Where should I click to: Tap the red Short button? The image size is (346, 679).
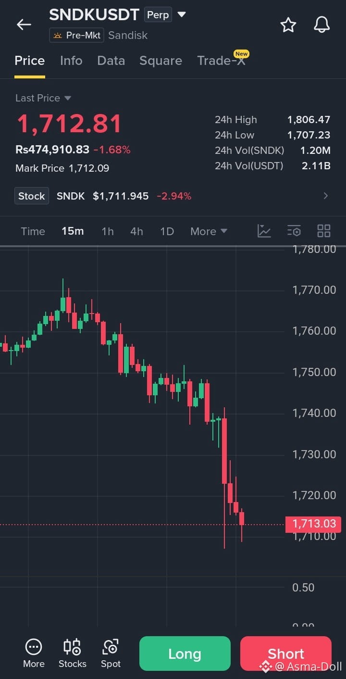point(286,654)
